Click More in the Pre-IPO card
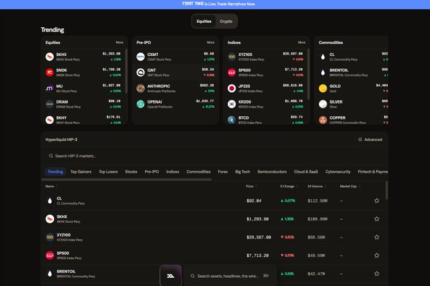430x286 pixels. pos(211,42)
